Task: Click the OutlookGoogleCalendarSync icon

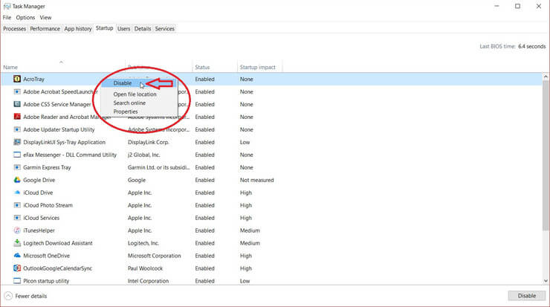Action: [x=17, y=268]
